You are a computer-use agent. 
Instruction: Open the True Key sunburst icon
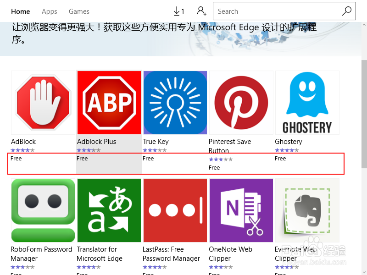[x=175, y=103]
